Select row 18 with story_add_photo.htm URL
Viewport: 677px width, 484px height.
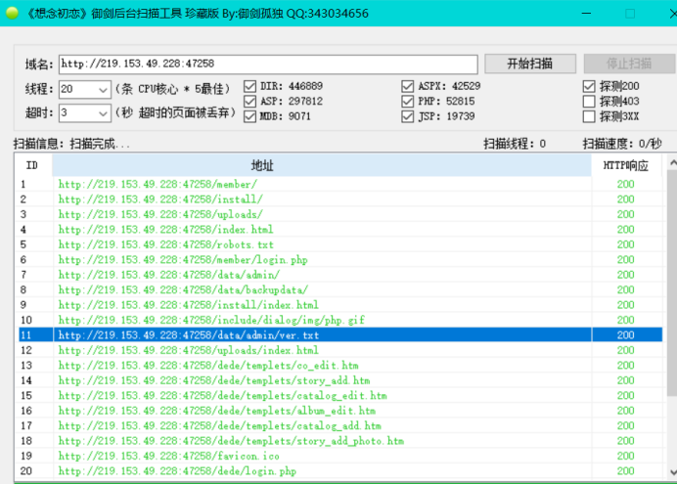340,441
